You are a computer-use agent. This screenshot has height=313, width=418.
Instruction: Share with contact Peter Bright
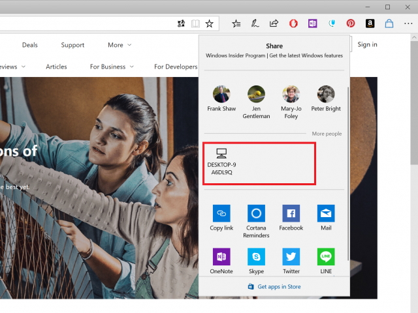[326, 98]
